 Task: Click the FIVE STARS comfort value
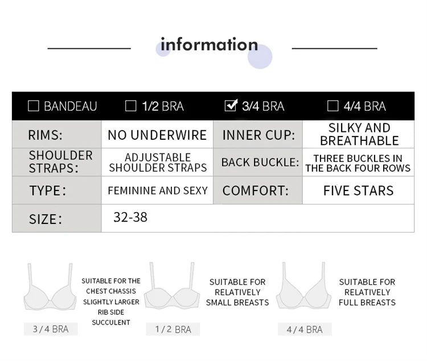pos(358,190)
